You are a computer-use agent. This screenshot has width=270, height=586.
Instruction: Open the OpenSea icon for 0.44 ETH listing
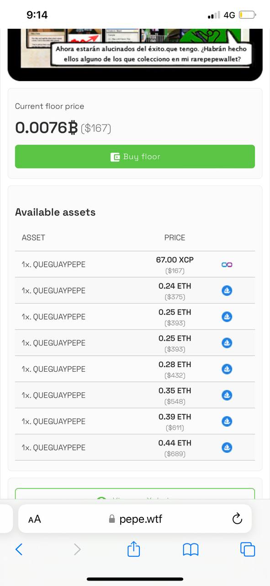227,447
